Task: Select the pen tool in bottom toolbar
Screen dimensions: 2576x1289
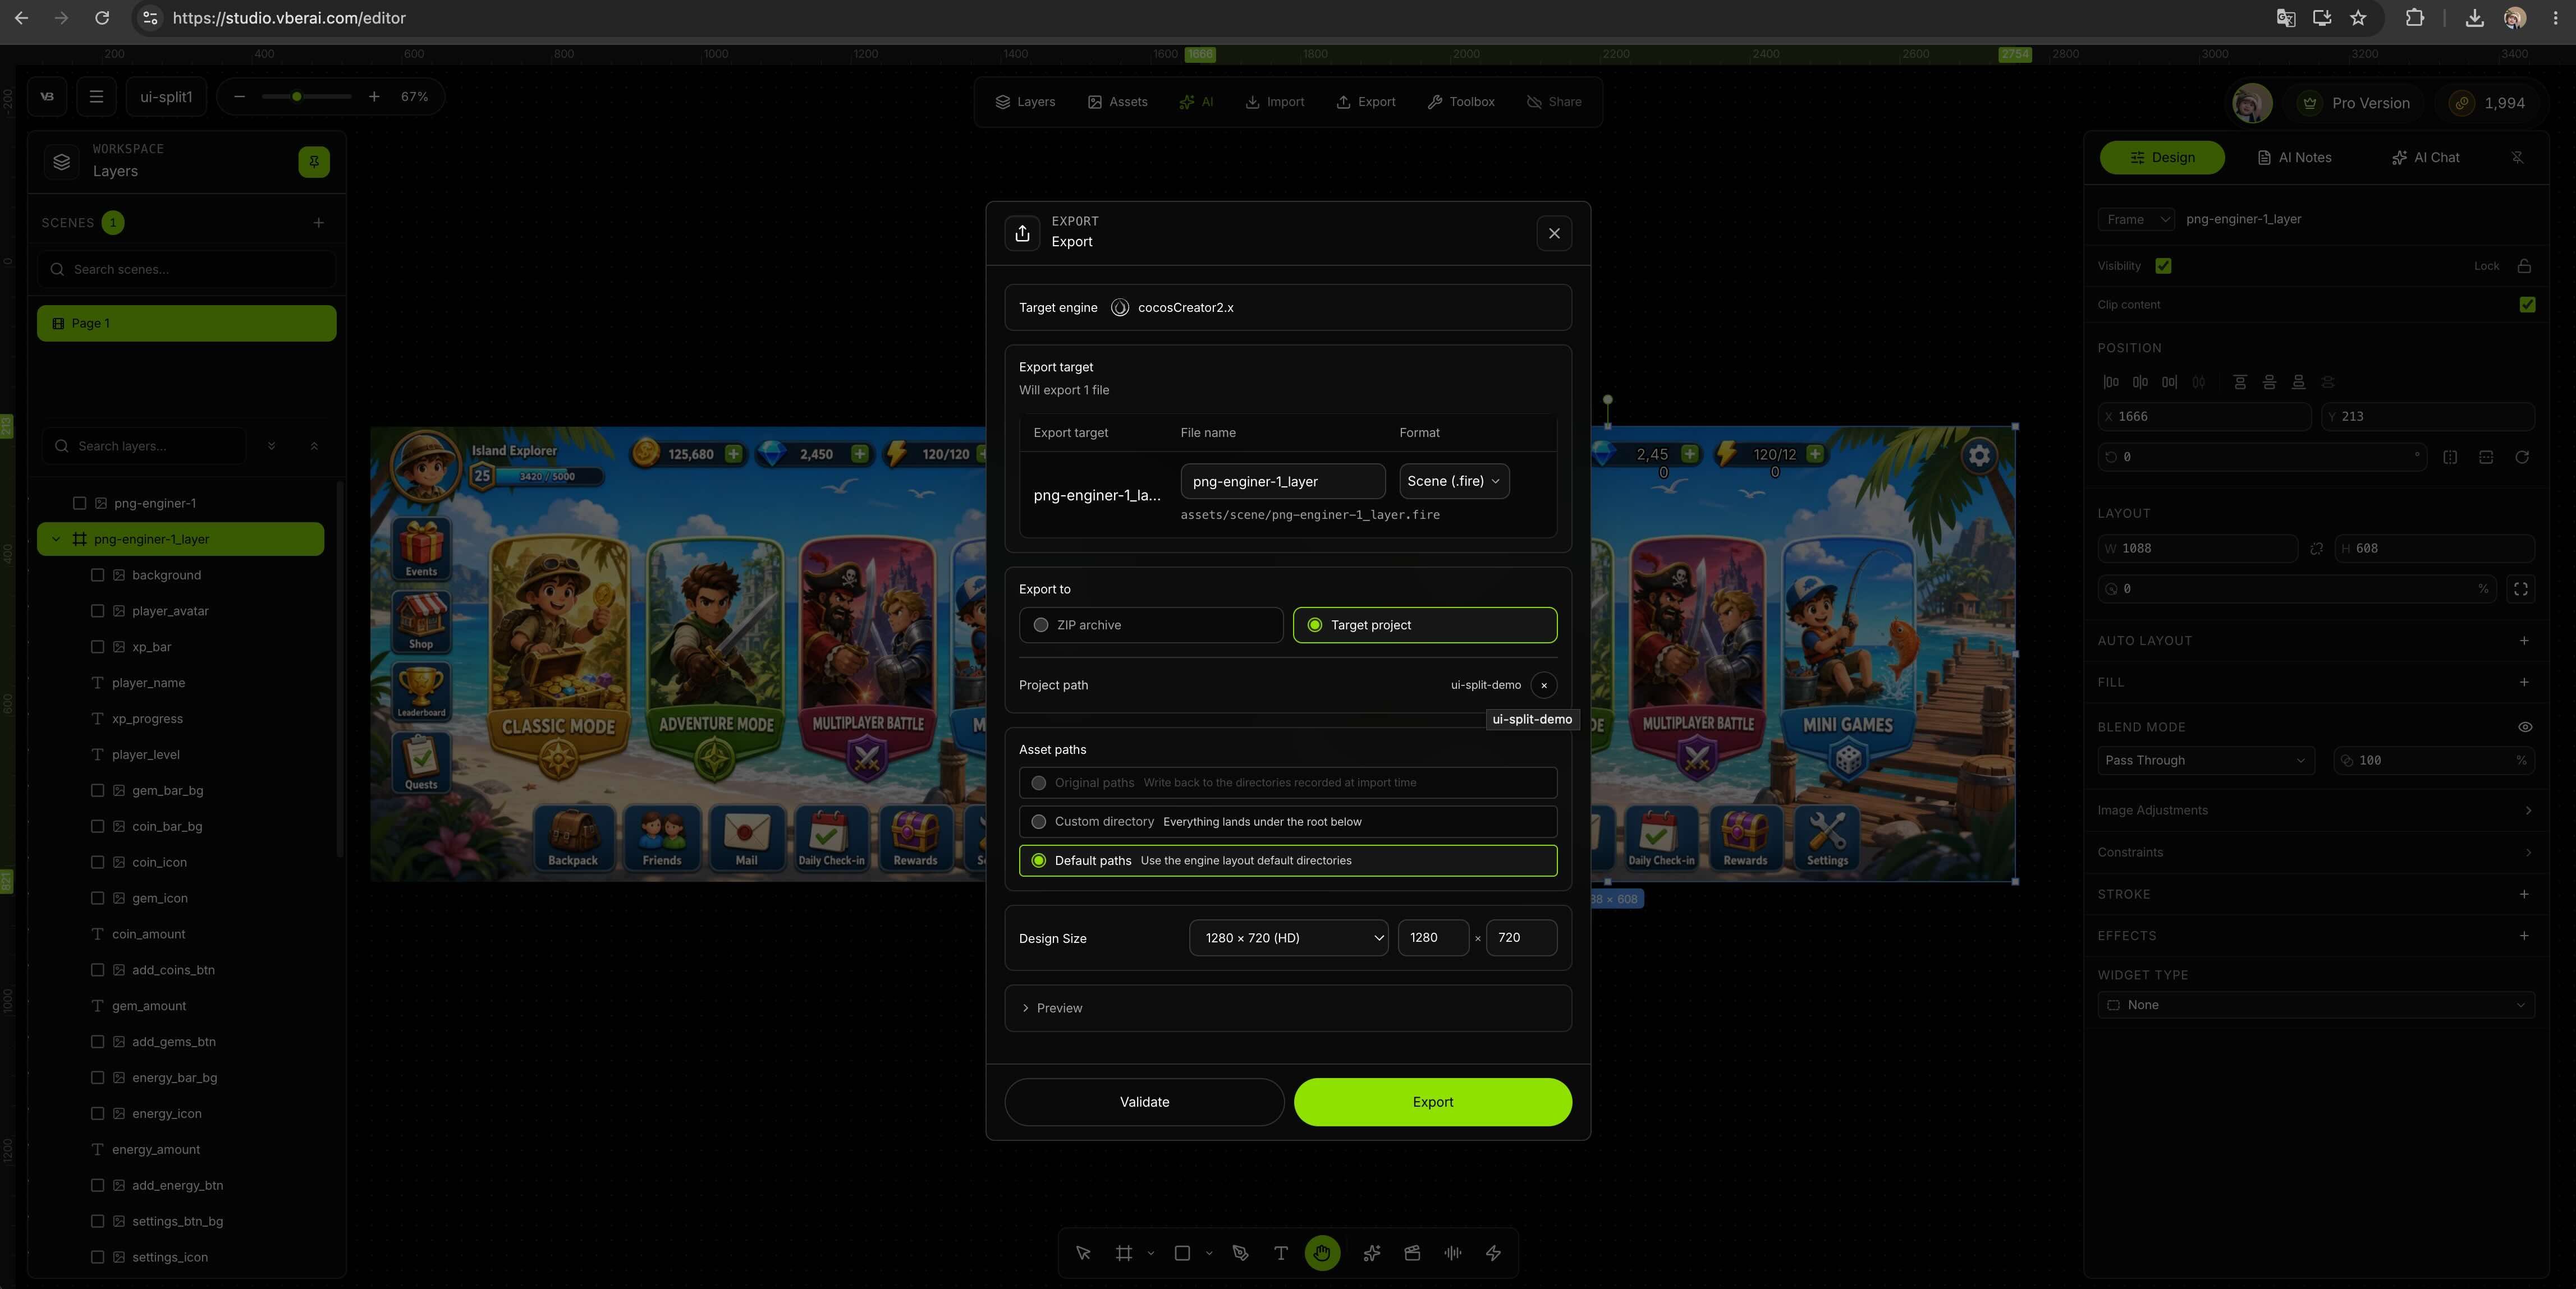Action: pyautogui.click(x=1240, y=1253)
